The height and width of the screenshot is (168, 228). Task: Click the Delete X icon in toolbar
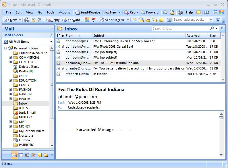[x=40, y=20]
